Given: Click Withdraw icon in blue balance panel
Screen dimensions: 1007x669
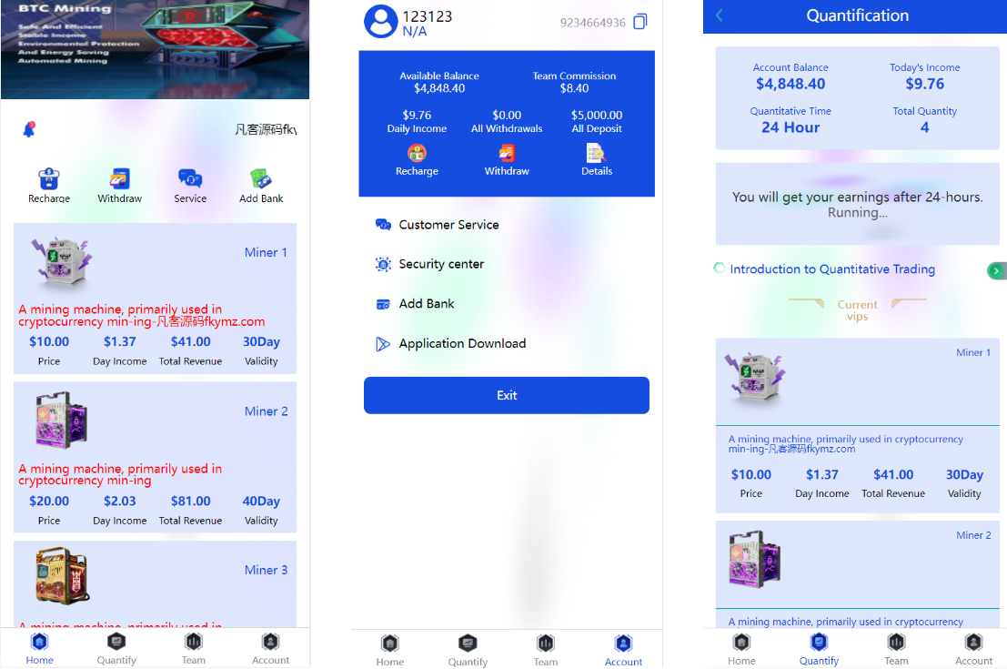Looking at the screenshot, I should pos(507,153).
